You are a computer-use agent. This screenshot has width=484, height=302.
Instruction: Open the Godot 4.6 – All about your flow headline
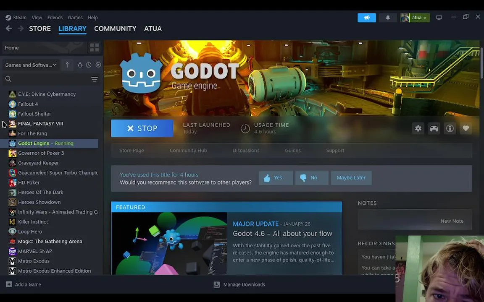282,234
